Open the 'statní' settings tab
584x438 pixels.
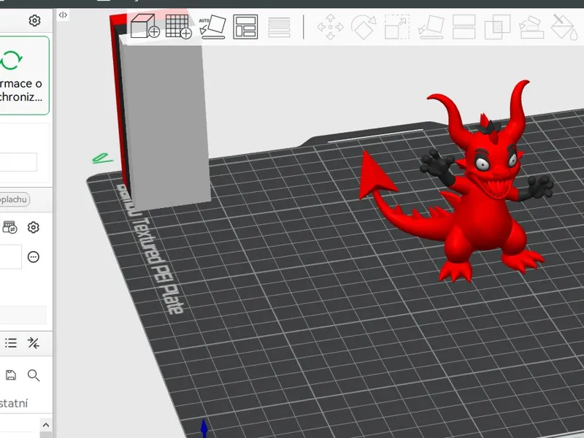point(14,404)
